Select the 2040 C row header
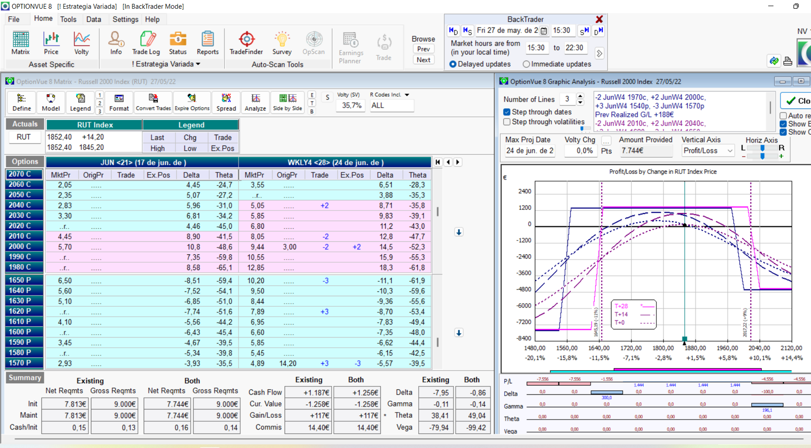 pyautogui.click(x=24, y=205)
